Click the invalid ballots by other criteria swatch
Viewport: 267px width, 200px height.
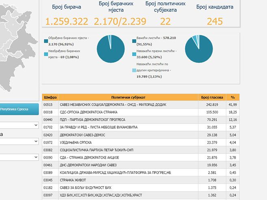(134, 70)
